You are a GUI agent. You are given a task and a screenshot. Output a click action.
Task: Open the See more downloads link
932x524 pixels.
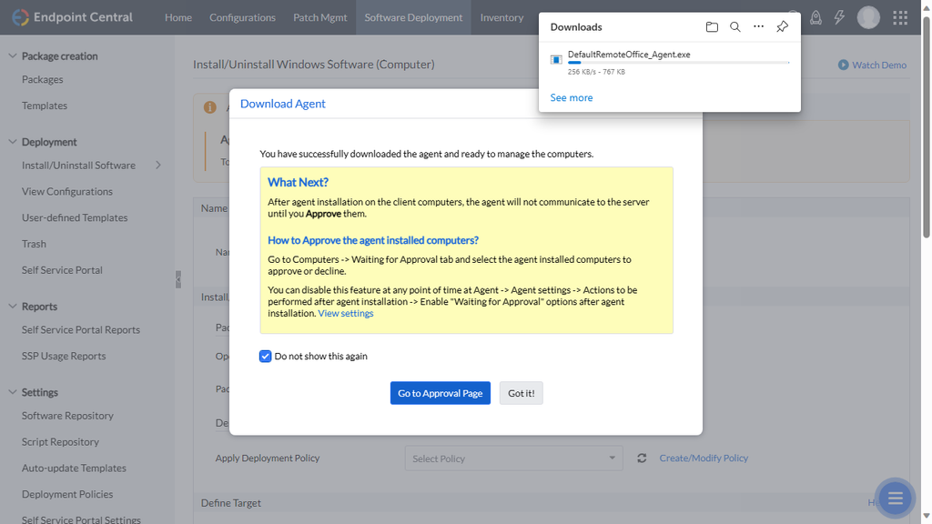(571, 97)
